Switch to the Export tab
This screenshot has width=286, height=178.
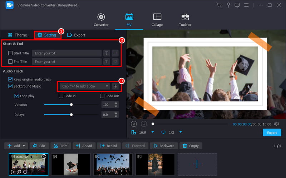click(x=76, y=35)
